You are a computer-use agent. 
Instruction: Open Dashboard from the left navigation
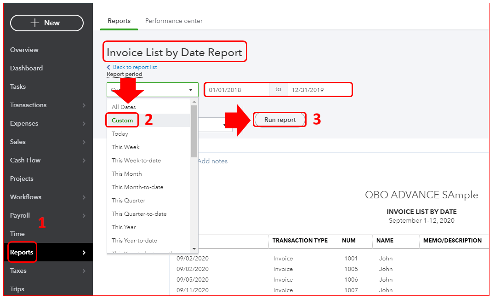point(26,68)
